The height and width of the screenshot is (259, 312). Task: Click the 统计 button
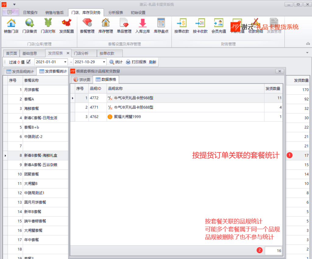click(116, 62)
